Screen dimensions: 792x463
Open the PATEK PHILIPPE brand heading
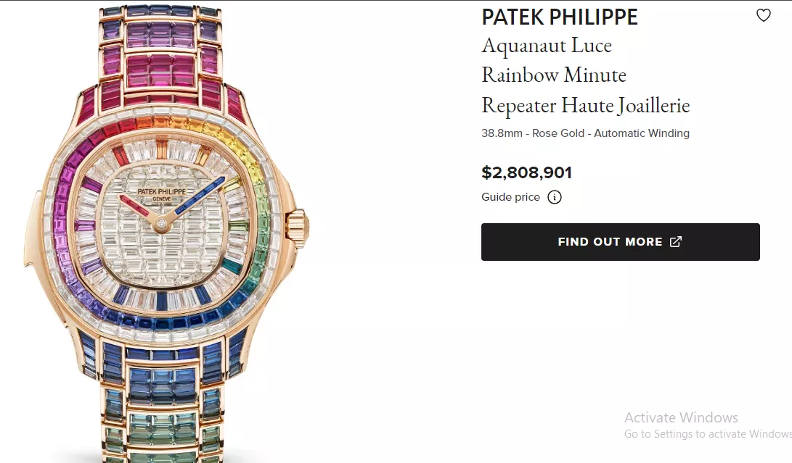(560, 17)
